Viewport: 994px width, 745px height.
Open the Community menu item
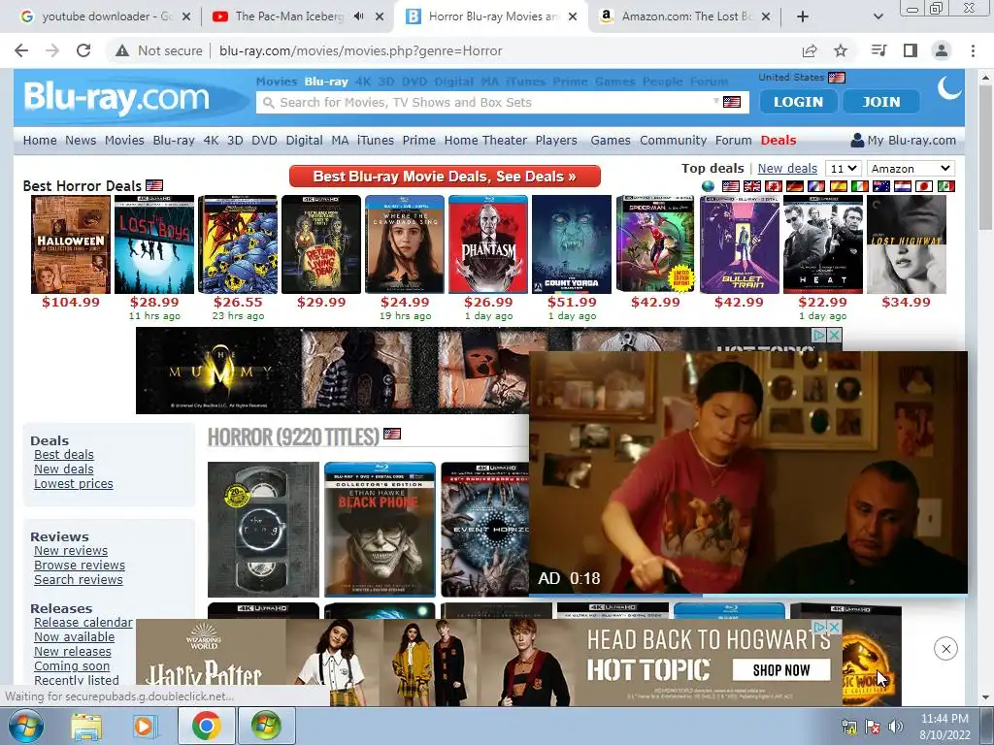coord(673,140)
